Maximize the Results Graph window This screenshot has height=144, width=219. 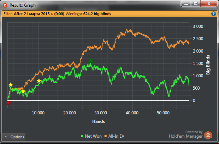pyautogui.click(x=196, y=4)
